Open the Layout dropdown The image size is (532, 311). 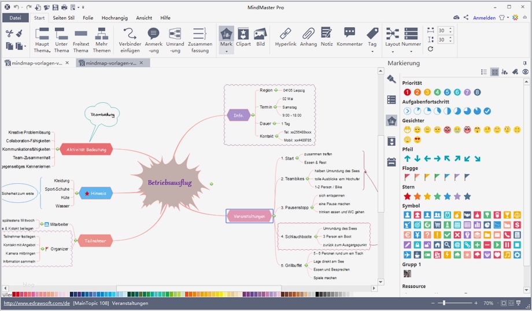pyautogui.click(x=393, y=51)
